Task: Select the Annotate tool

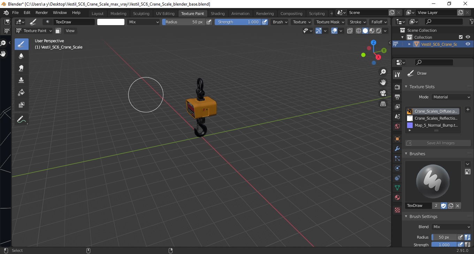Action: (21, 119)
